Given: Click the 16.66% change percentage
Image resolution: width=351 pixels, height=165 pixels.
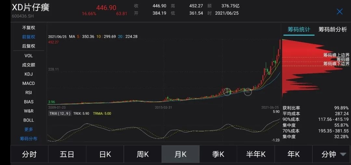Looking at the screenshot, I should tap(89, 14).
